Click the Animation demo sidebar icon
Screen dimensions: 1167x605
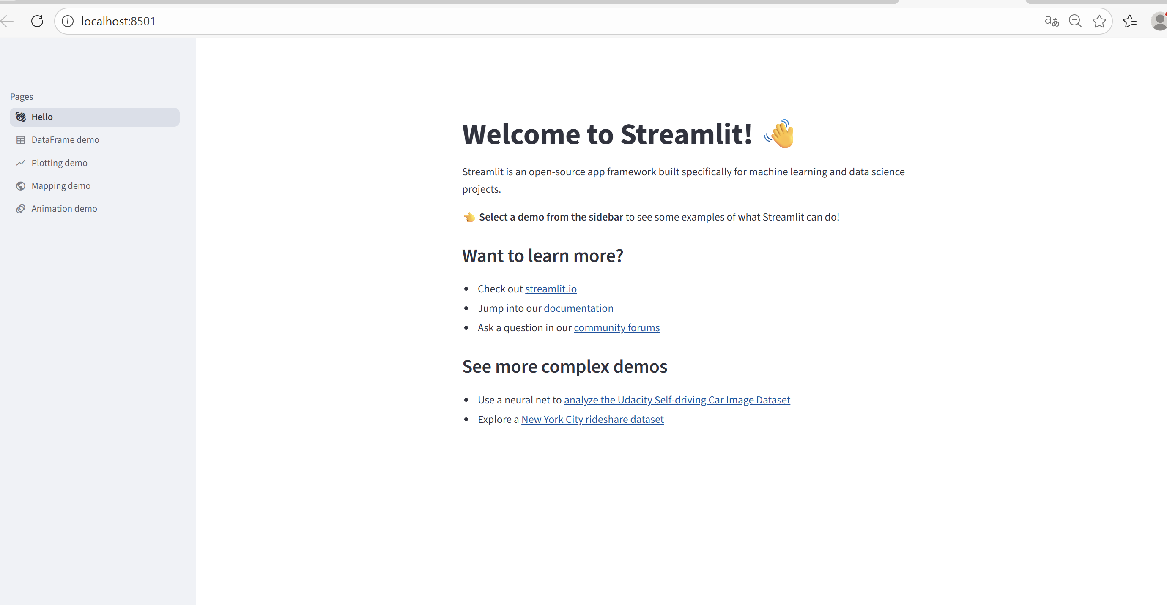click(x=21, y=209)
